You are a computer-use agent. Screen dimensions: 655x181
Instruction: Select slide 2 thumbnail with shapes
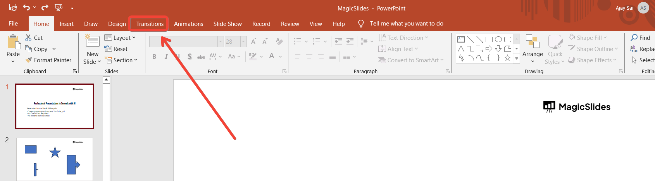(x=55, y=159)
